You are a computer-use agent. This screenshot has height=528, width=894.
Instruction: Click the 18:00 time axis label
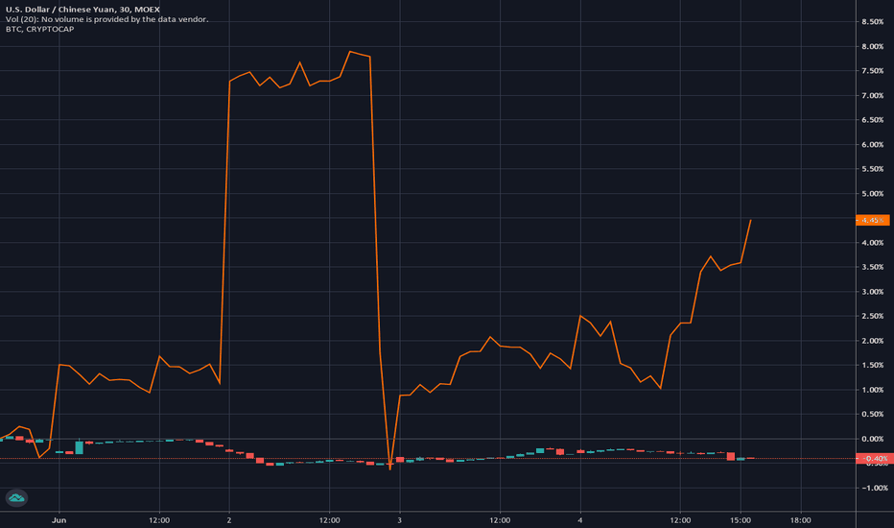tap(801, 520)
